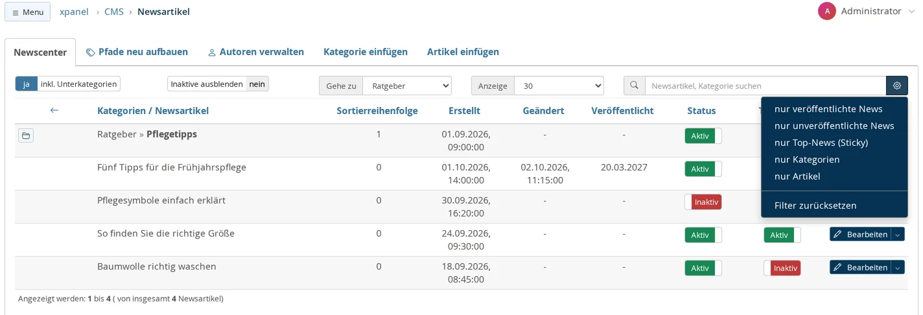The image size is (923, 315).
Task: Open the hamburger Menu button
Action: [27, 12]
